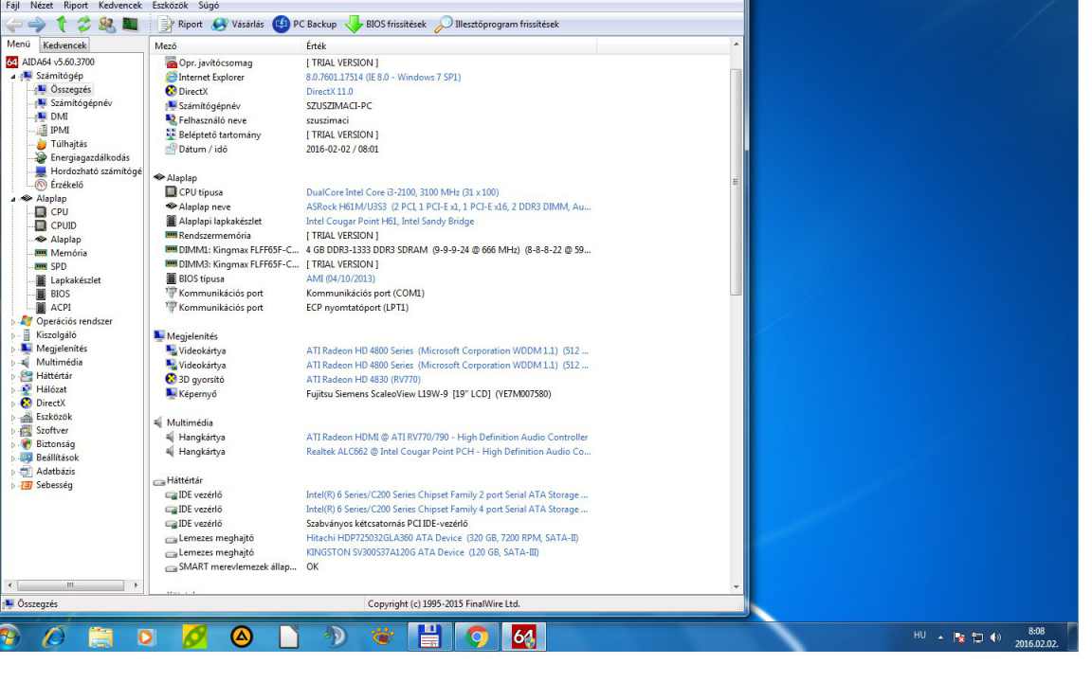Expand the Kiszolgáló tree node
Viewport: 1092px width, 682px height.
pyautogui.click(x=13, y=335)
